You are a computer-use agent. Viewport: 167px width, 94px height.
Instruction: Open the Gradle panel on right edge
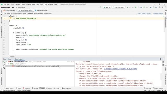[166, 13]
